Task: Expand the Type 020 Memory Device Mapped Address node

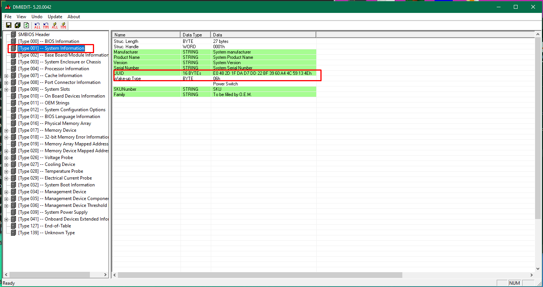Action: pyautogui.click(x=6, y=151)
